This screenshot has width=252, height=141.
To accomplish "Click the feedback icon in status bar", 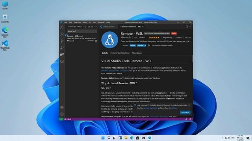I will click(x=186, y=119).
